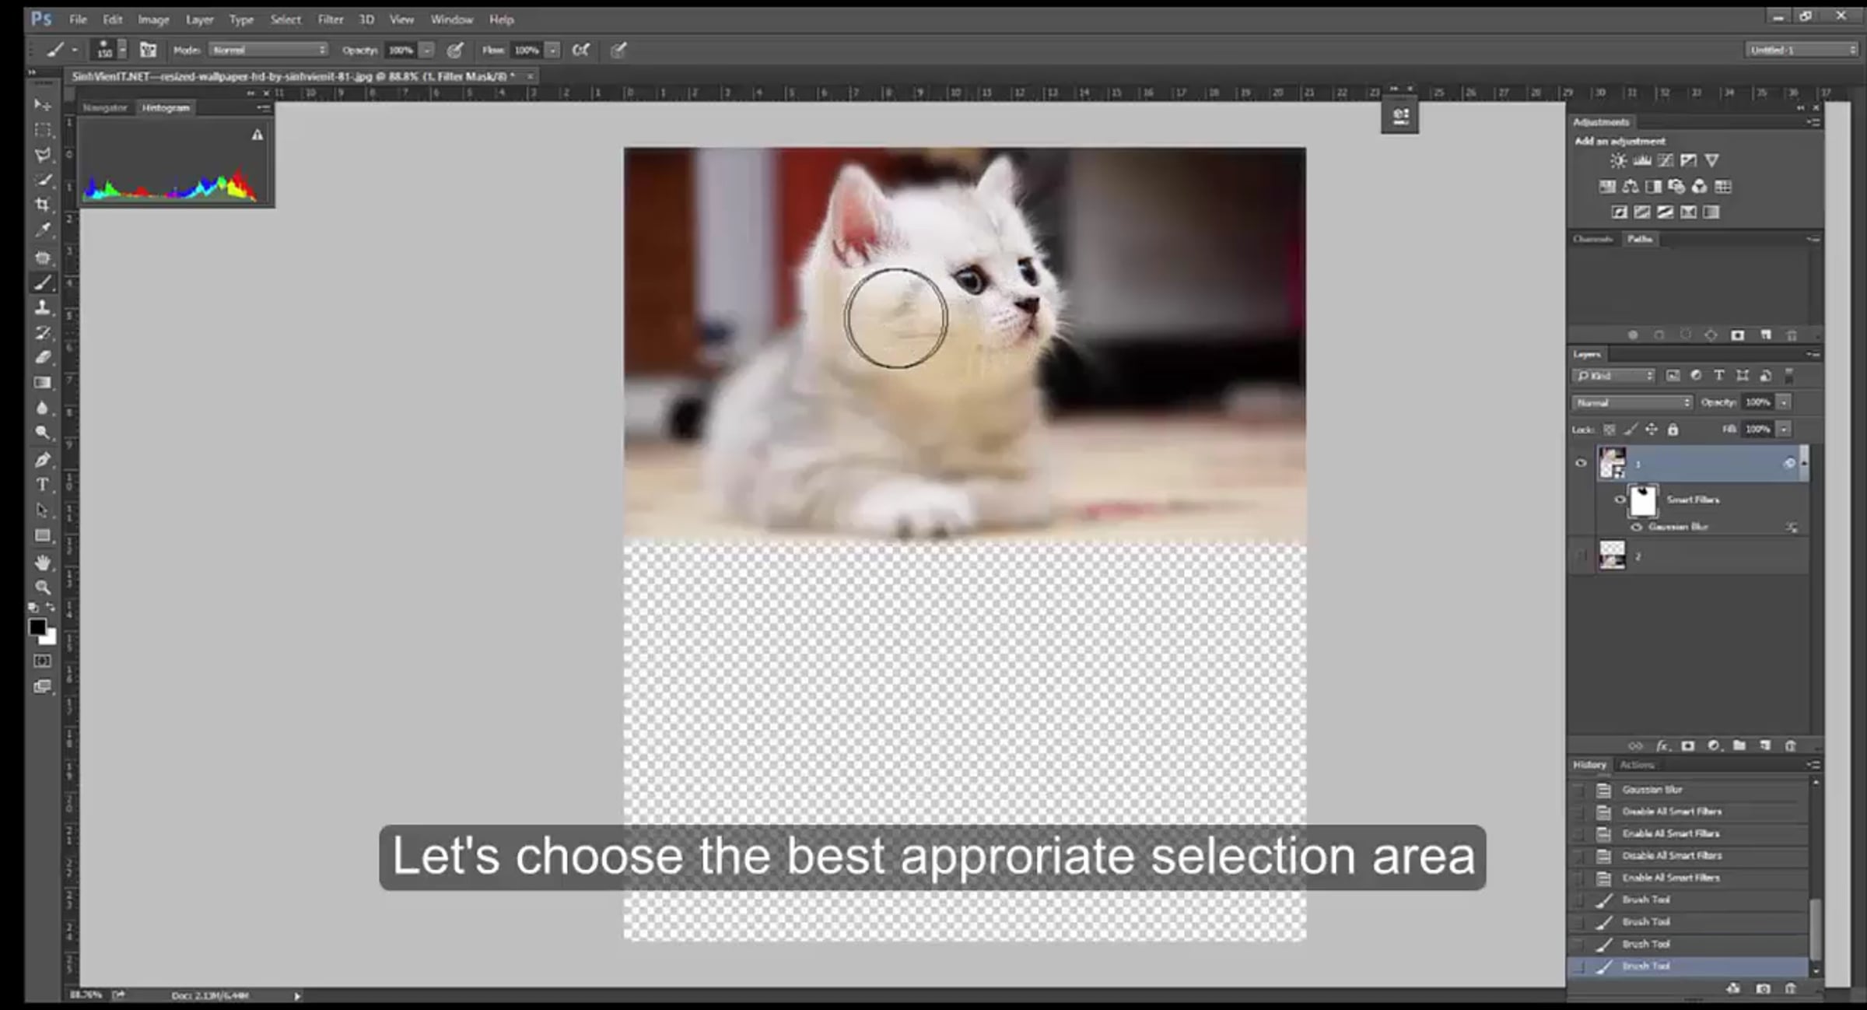Select the Gaussian Blur history state
The width and height of the screenshot is (1867, 1010).
pos(1652,789)
